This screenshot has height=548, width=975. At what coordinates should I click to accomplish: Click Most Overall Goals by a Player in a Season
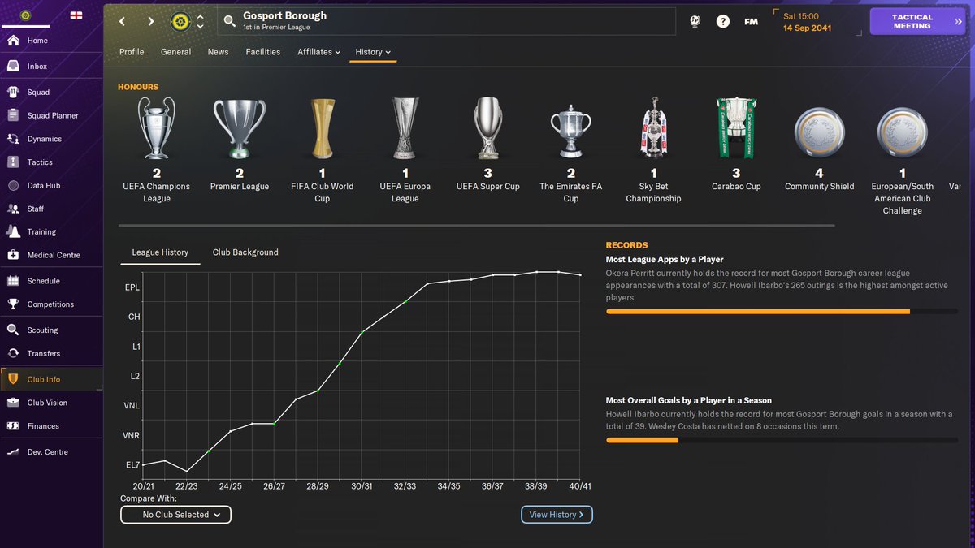click(x=689, y=400)
